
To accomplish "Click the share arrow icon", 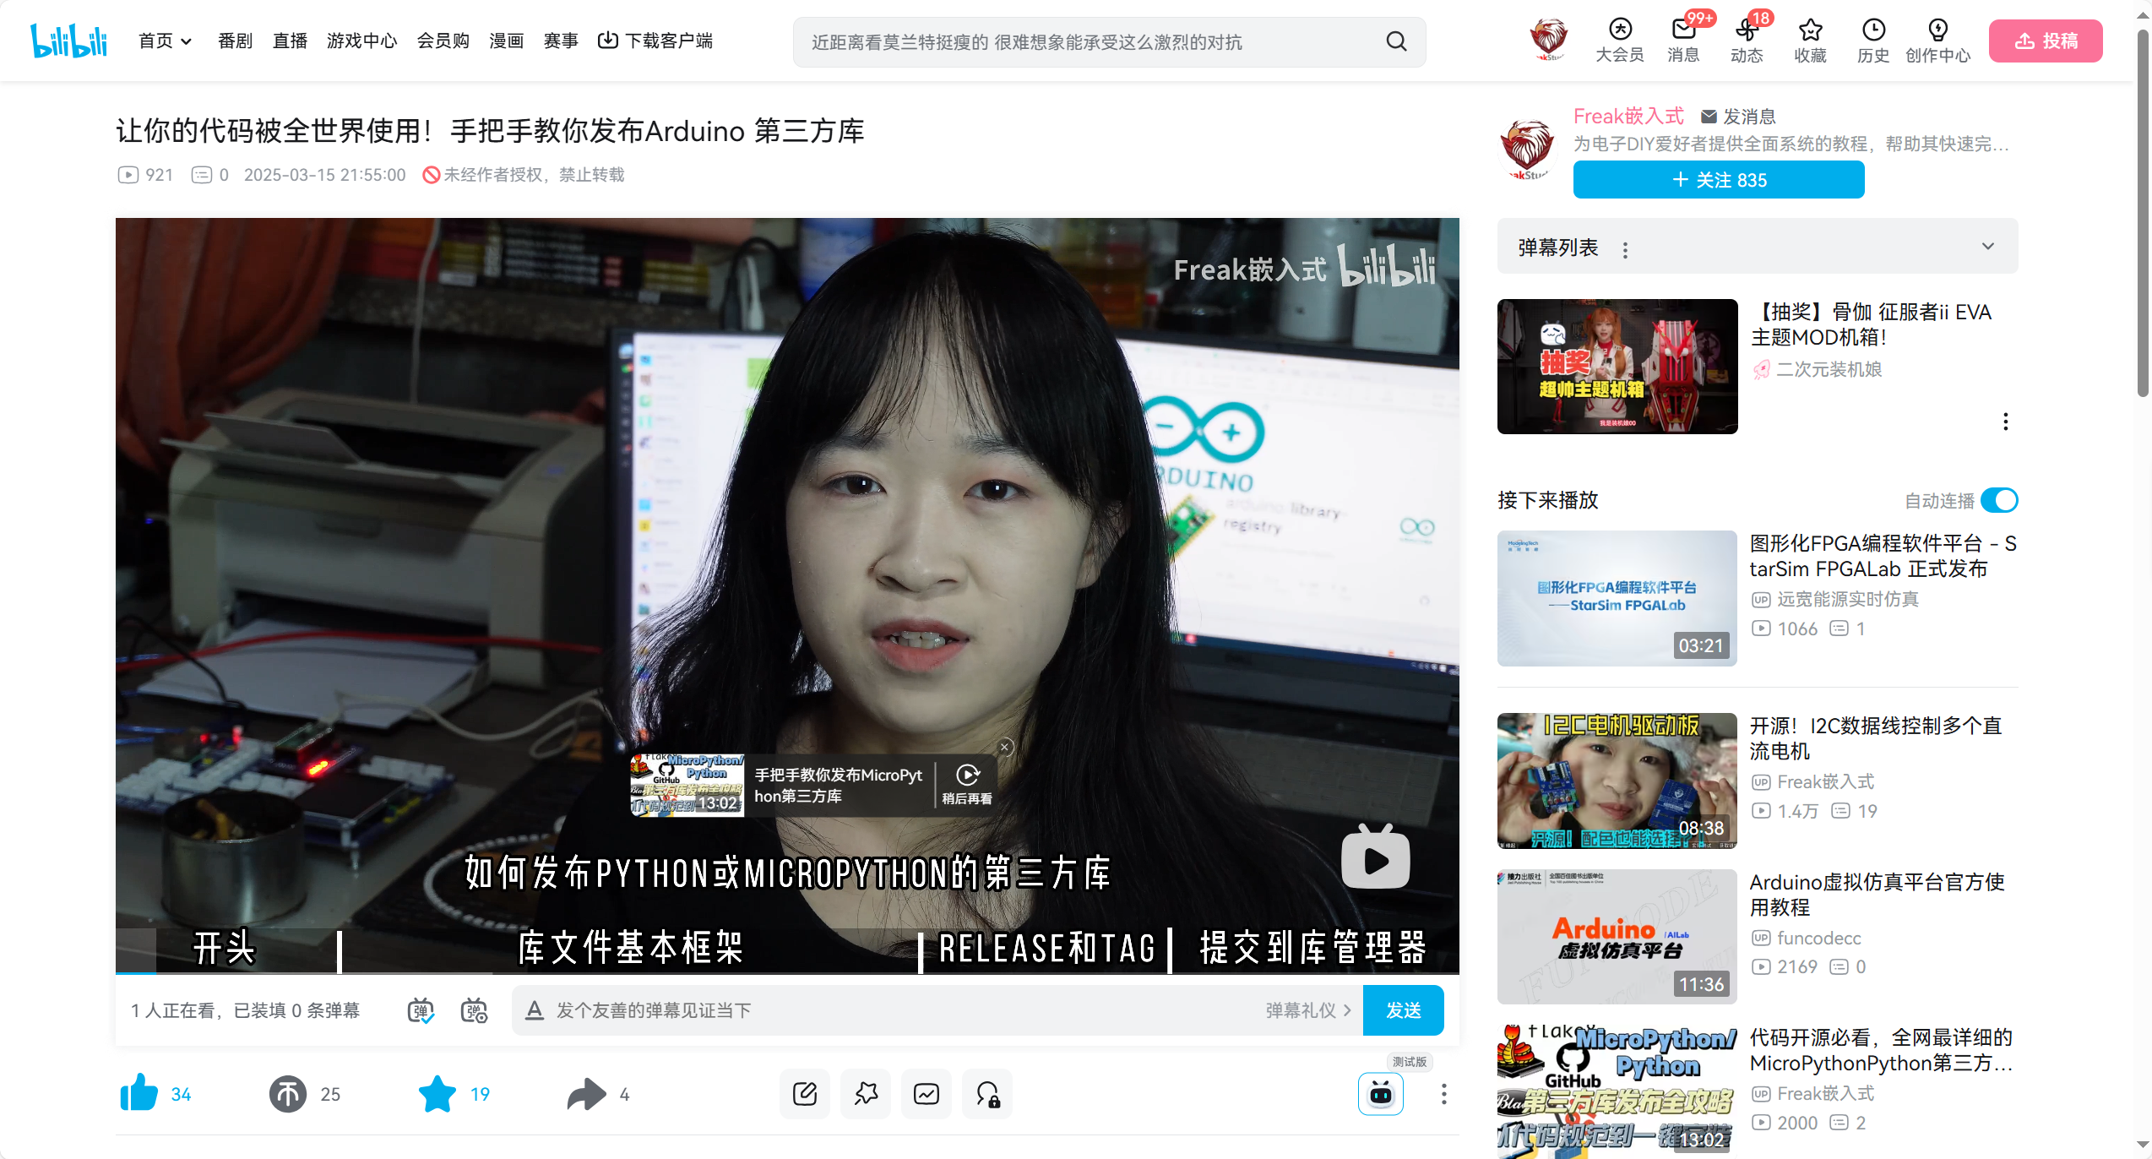I will [x=587, y=1094].
